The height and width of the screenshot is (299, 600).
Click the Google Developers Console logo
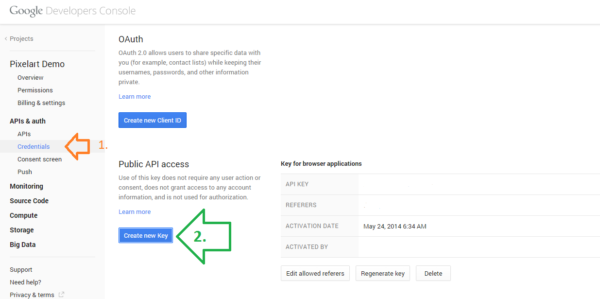pyautogui.click(x=72, y=11)
